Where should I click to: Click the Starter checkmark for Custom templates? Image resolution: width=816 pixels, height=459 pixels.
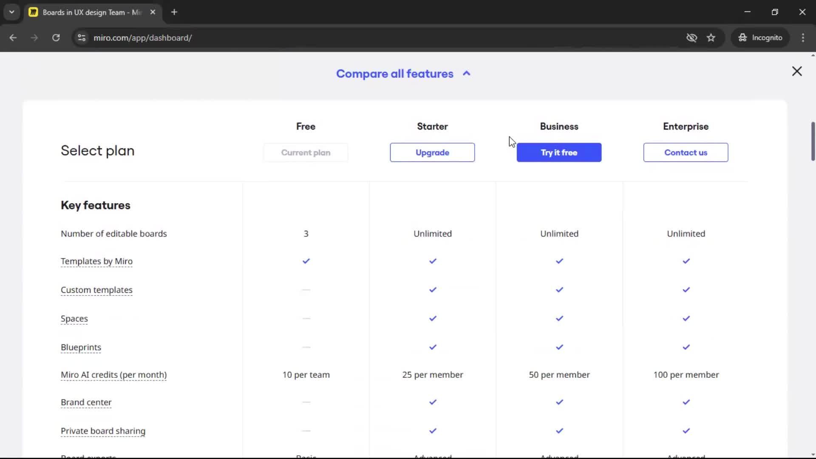coord(433,290)
